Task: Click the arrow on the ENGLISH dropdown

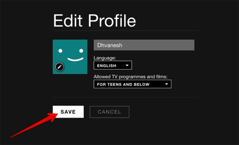Action: (127, 66)
